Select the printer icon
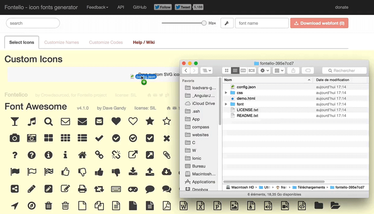374x214 pixels. (x=82, y=189)
